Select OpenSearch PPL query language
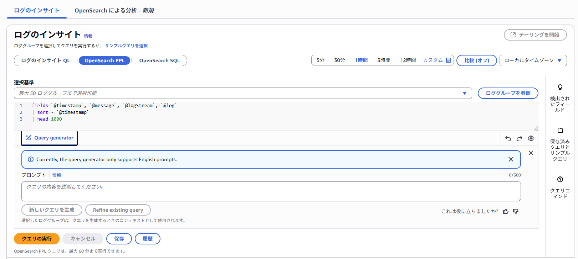578x259 pixels. [x=104, y=60]
